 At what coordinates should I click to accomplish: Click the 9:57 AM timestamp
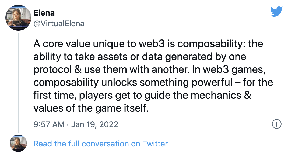coord(49,124)
